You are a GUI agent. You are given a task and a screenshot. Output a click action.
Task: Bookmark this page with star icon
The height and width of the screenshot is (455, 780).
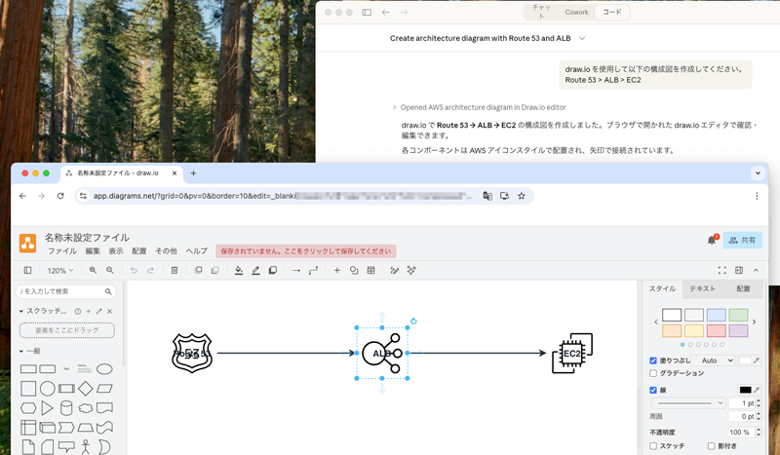pos(522,196)
